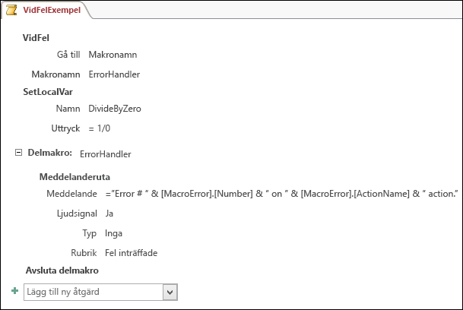
Task: Click the Rubrik label
Action: pyautogui.click(x=84, y=253)
